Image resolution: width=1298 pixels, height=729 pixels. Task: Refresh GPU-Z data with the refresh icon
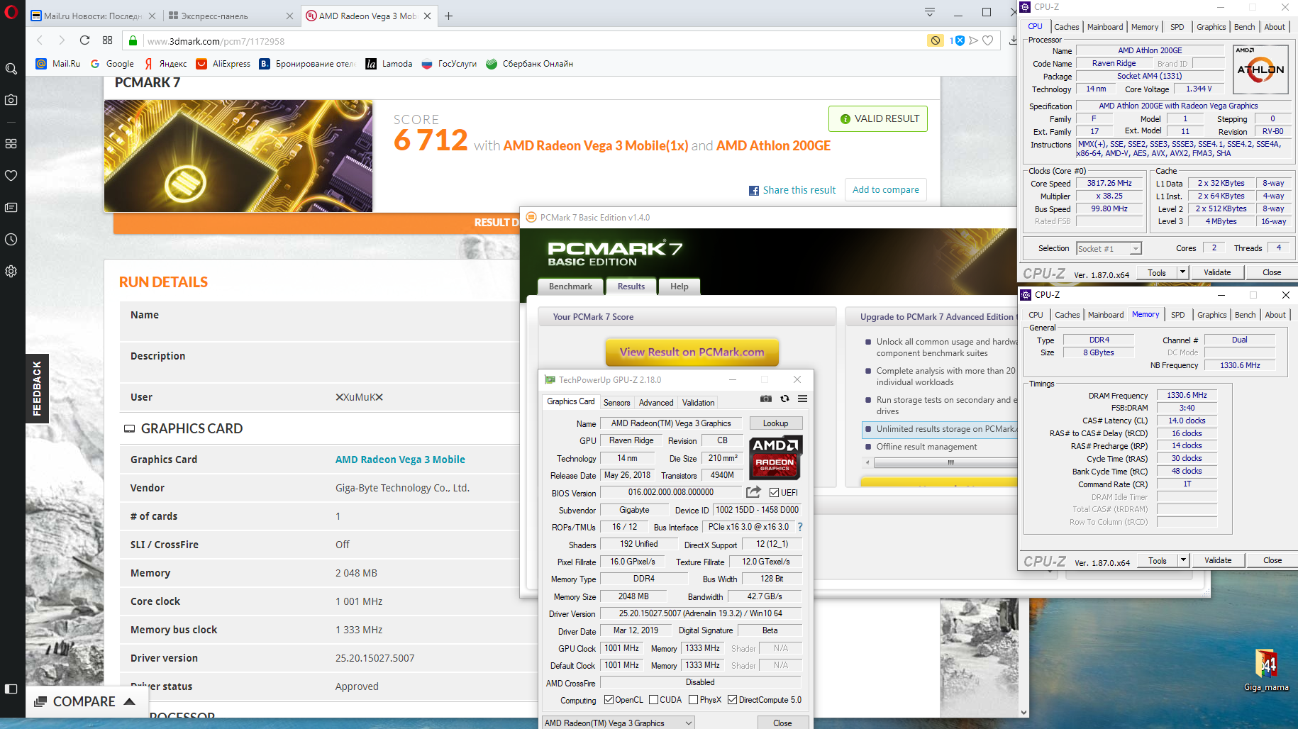784,399
